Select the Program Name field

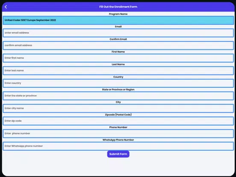[118, 20]
